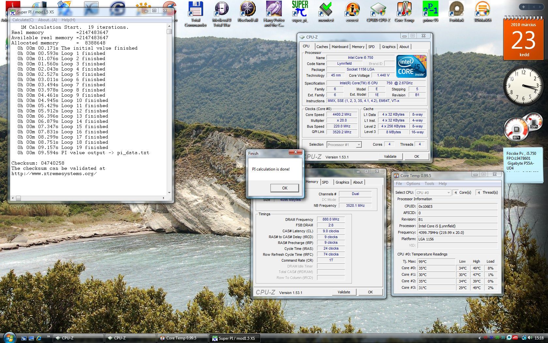Click the Super PI horizontal scrollbar thumb
The height and width of the screenshot is (343, 548).
(19, 198)
